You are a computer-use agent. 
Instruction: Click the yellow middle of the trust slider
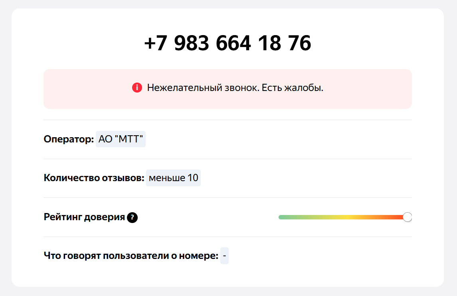tap(348, 217)
